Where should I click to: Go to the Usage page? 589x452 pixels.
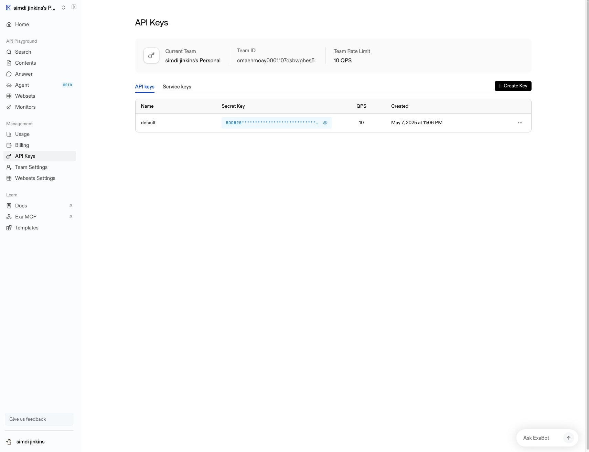[40, 134]
